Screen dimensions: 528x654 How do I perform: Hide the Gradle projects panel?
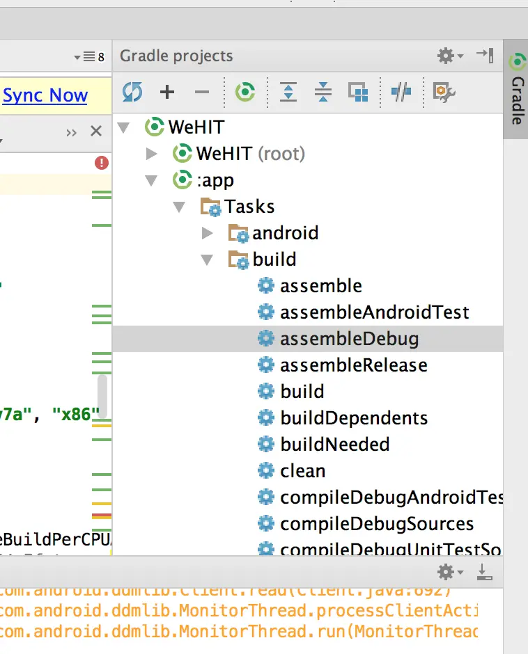tap(485, 55)
